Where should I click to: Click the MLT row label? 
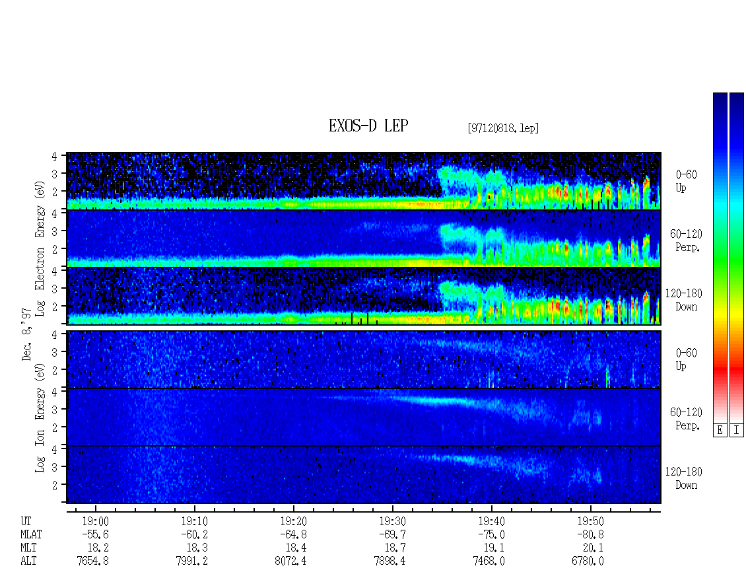[28, 548]
